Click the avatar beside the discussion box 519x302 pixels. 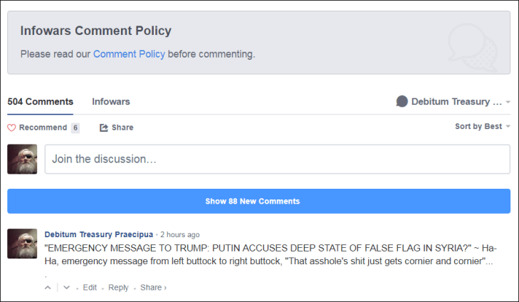[22, 160]
